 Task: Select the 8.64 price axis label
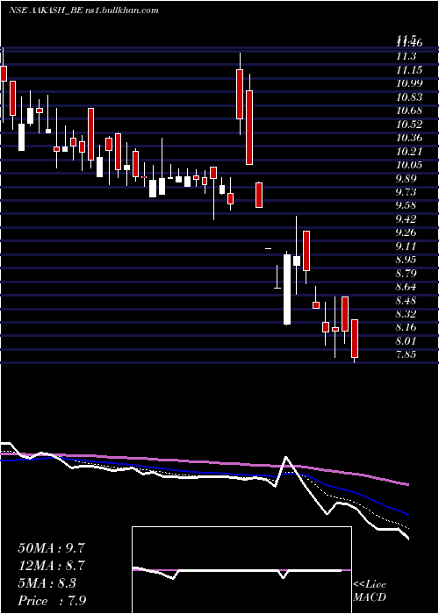(407, 287)
